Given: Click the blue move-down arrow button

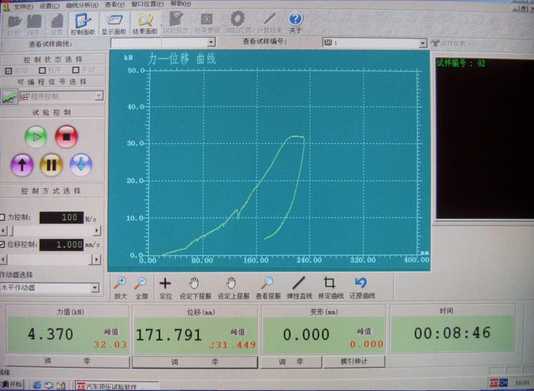Looking at the screenshot, I should 81,164.
